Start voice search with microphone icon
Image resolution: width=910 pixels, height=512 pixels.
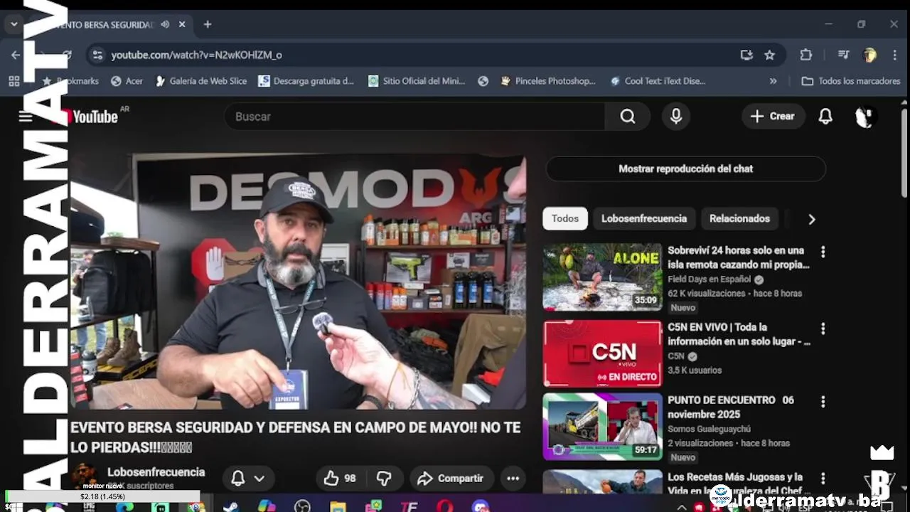(x=676, y=117)
